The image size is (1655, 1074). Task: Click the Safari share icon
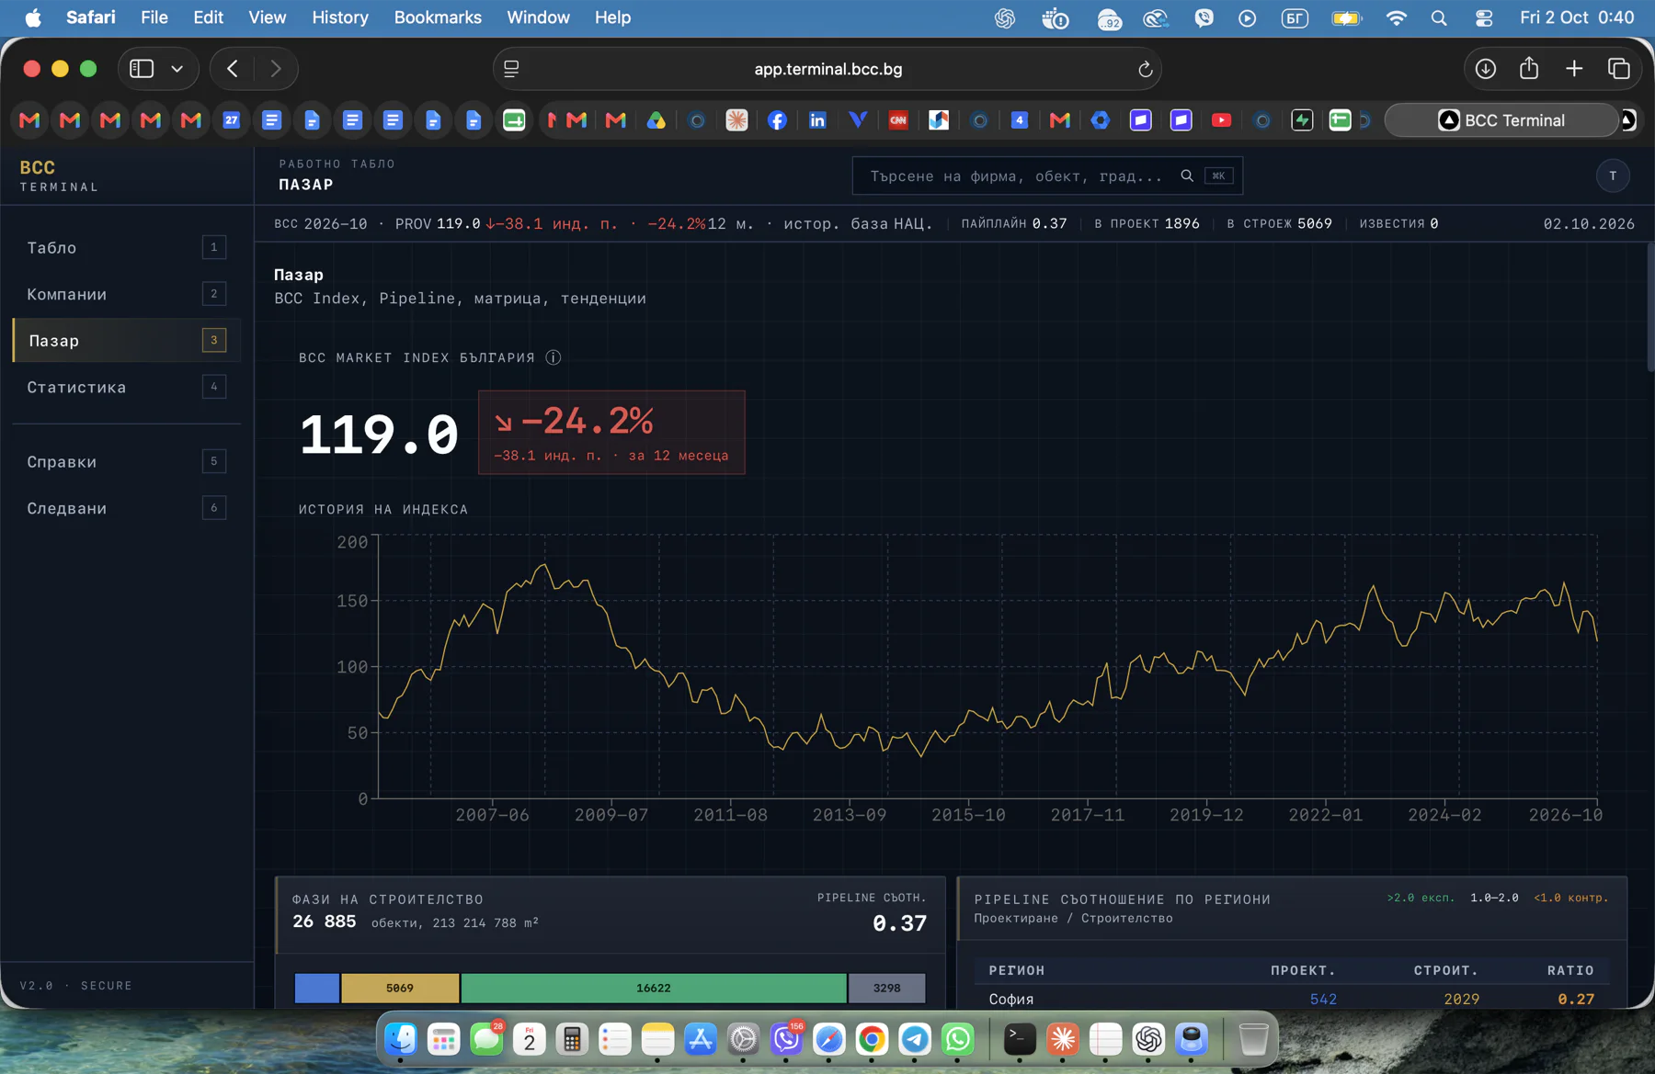pyautogui.click(x=1529, y=69)
